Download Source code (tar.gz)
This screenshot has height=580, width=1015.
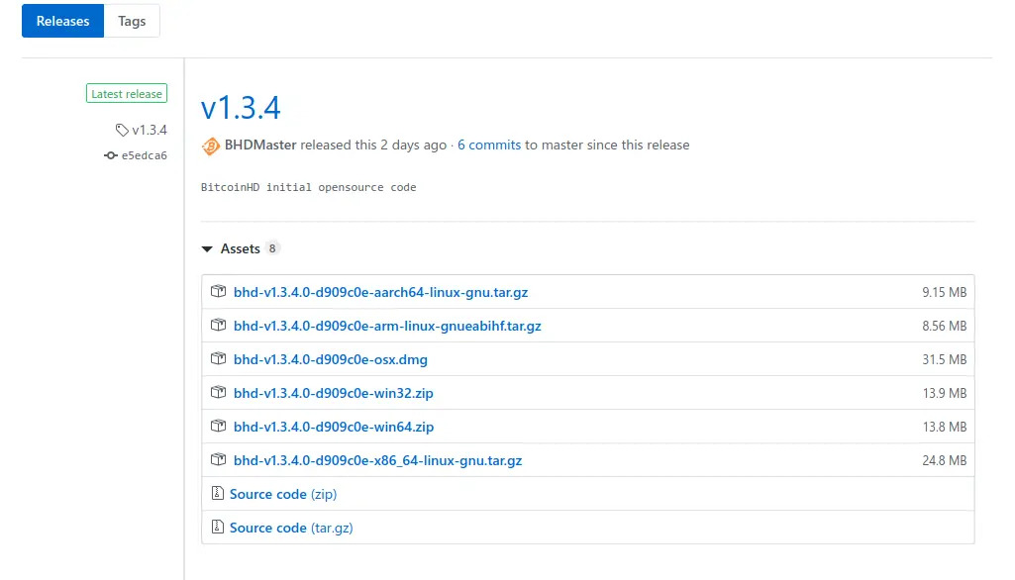(291, 528)
